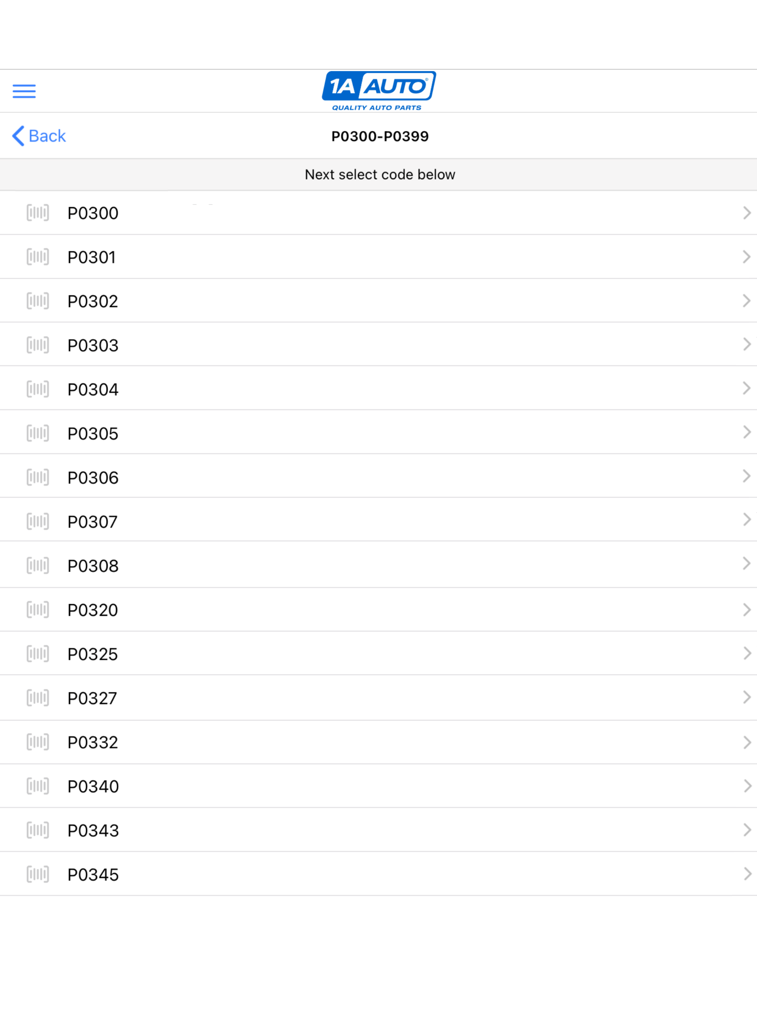Screen dimensions: 757x1010
Task: Click the barcode icon beside P0300
Action: pyautogui.click(x=37, y=213)
